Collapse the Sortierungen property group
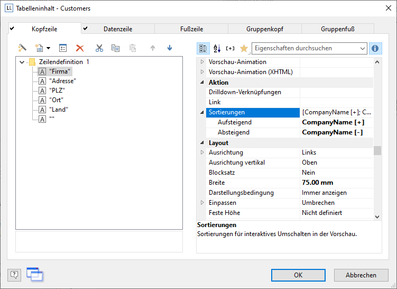The width and height of the screenshot is (397, 289). (x=201, y=112)
